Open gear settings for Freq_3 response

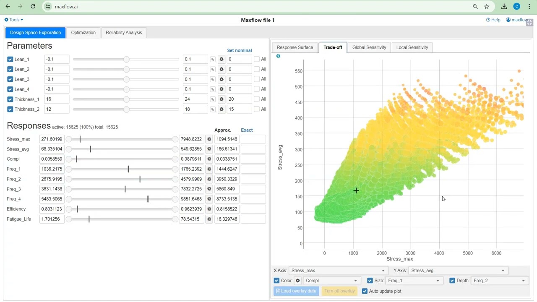point(209,189)
